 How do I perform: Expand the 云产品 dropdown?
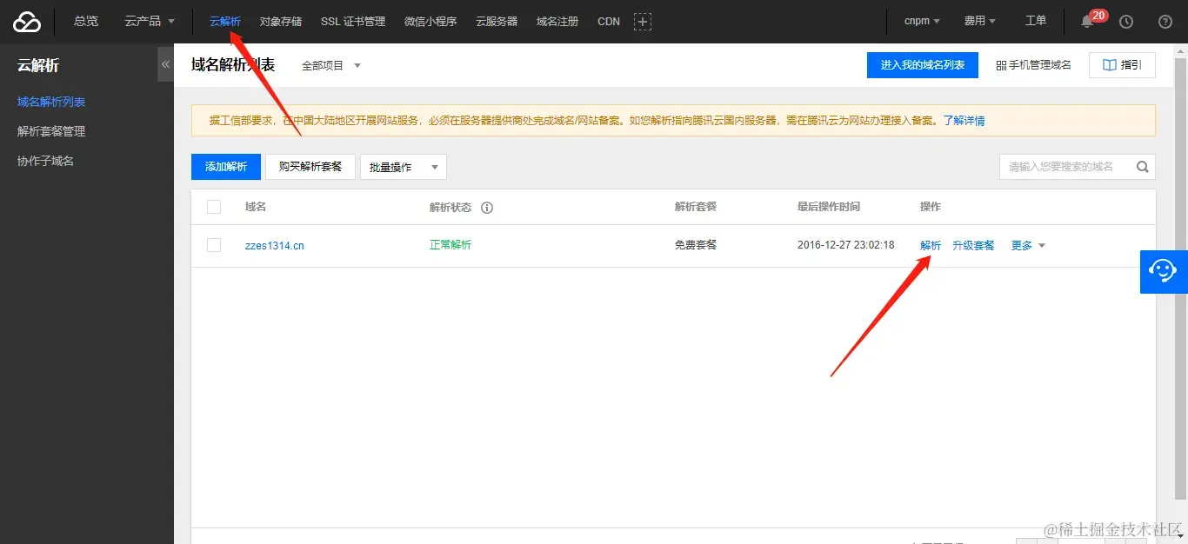click(x=150, y=21)
